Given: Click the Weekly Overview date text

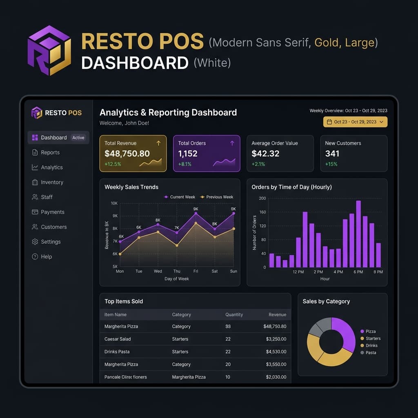Looking at the screenshot, I should [349, 111].
